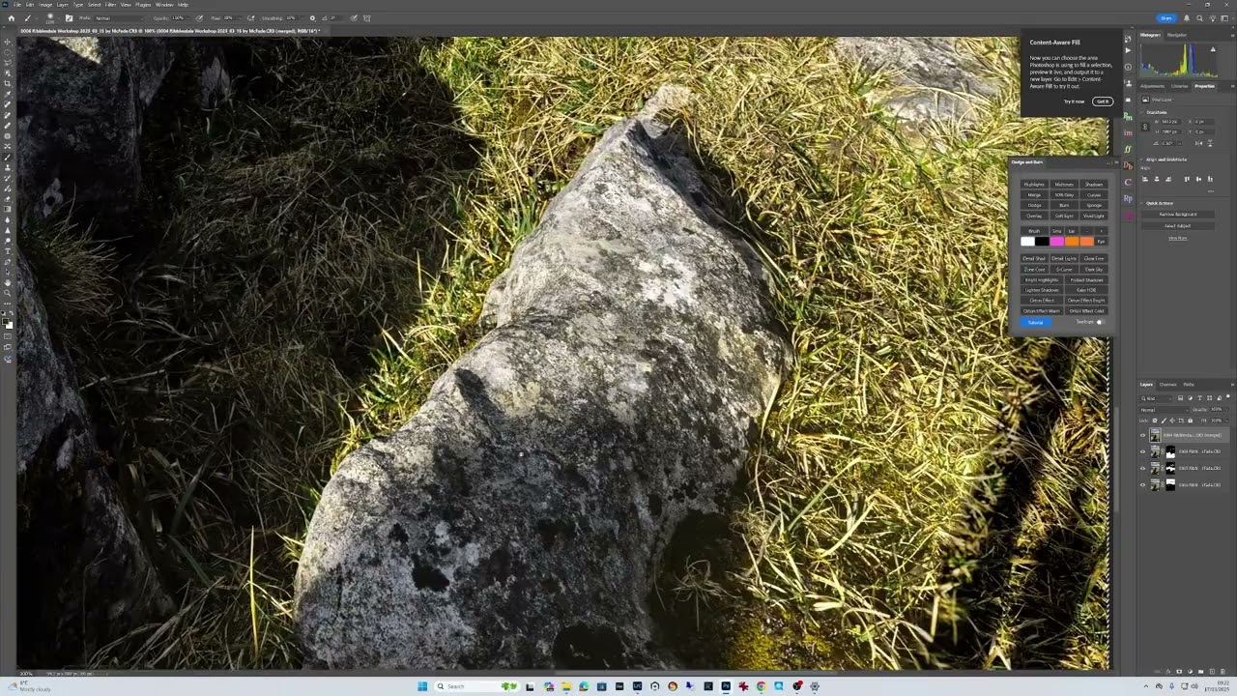1237x696 pixels.
Task: Select the Type tool in the toolbar
Action: [x=8, y=251]
